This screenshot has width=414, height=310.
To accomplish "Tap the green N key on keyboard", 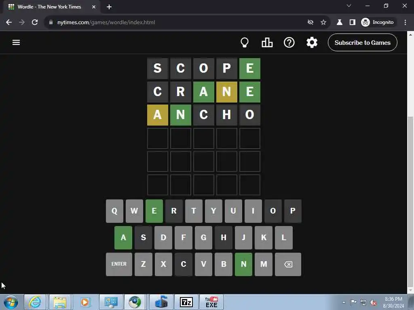I will pyautogui.click(x=244, y=264).
